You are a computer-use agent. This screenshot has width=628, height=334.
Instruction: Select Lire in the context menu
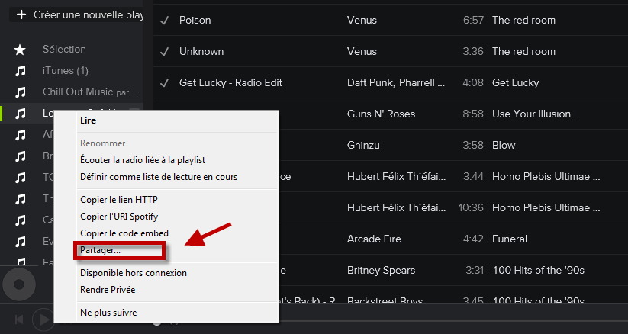tap(89, 120)
